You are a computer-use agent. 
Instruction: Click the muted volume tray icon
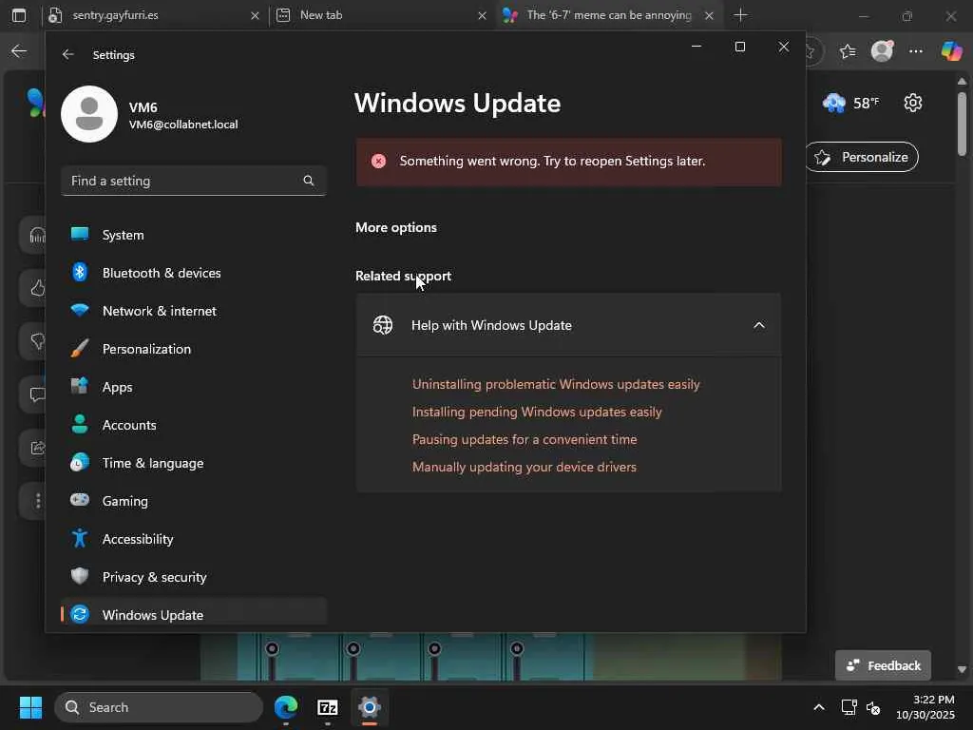coord(873,707)
